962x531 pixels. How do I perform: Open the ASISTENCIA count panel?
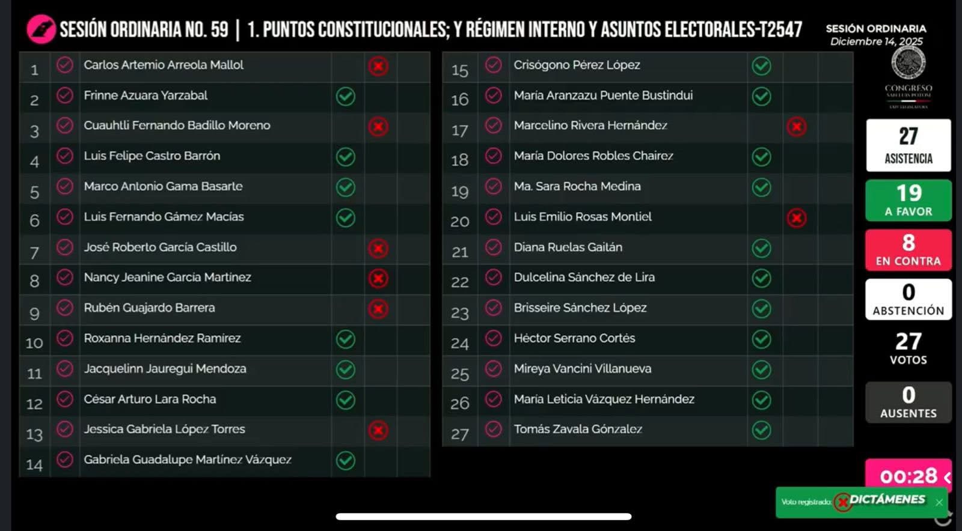coord(908,145)
